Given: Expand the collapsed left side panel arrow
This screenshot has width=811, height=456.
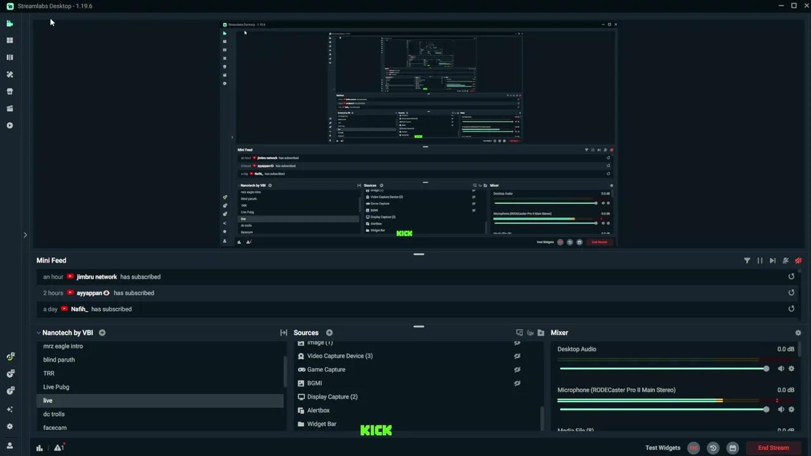Looking at the screenshot, I should point(25,235).
